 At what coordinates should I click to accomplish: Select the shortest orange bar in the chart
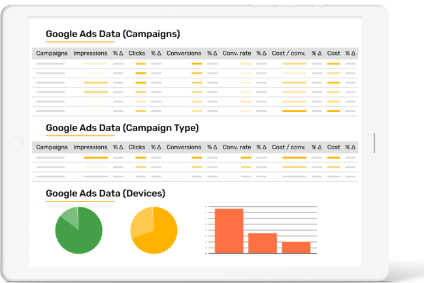tap(296, 247)
